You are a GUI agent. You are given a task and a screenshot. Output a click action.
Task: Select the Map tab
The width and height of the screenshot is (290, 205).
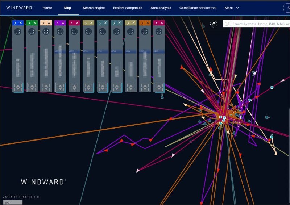coord(67,8)
